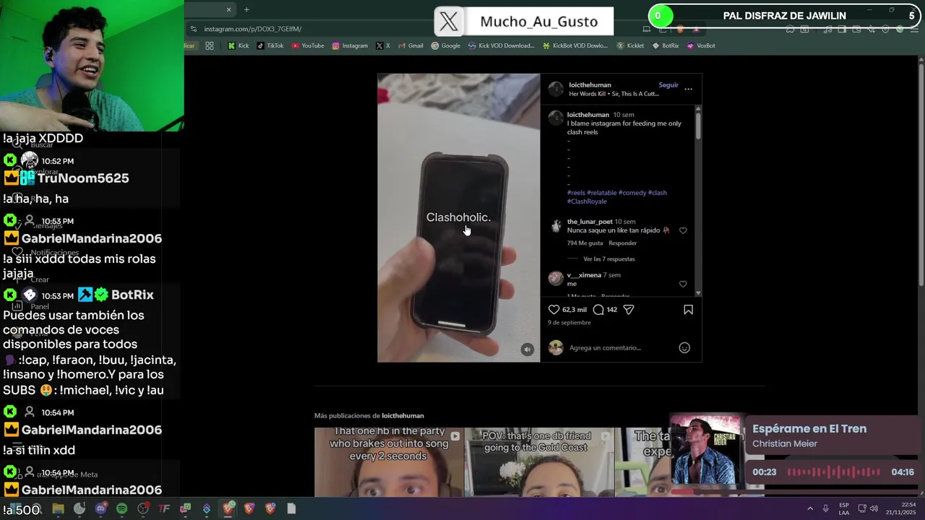Click the Christian Meier album cover

tap(705, 450)
